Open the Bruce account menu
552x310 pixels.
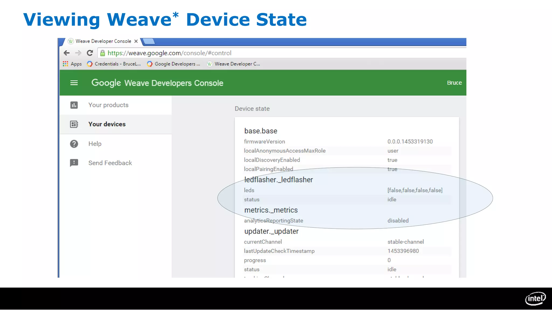tap(454, 83)
